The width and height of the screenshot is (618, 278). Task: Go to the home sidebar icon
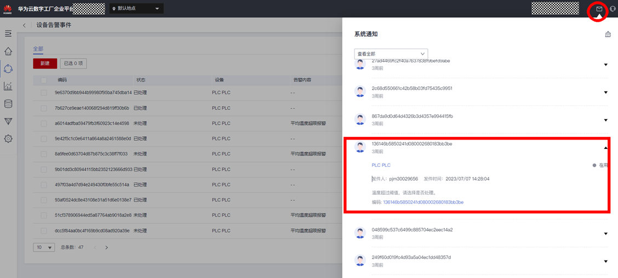pos(8,51)
